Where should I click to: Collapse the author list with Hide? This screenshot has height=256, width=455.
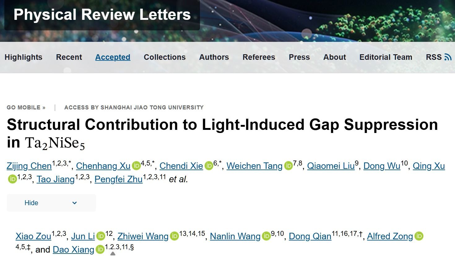(x=51, y=203)
